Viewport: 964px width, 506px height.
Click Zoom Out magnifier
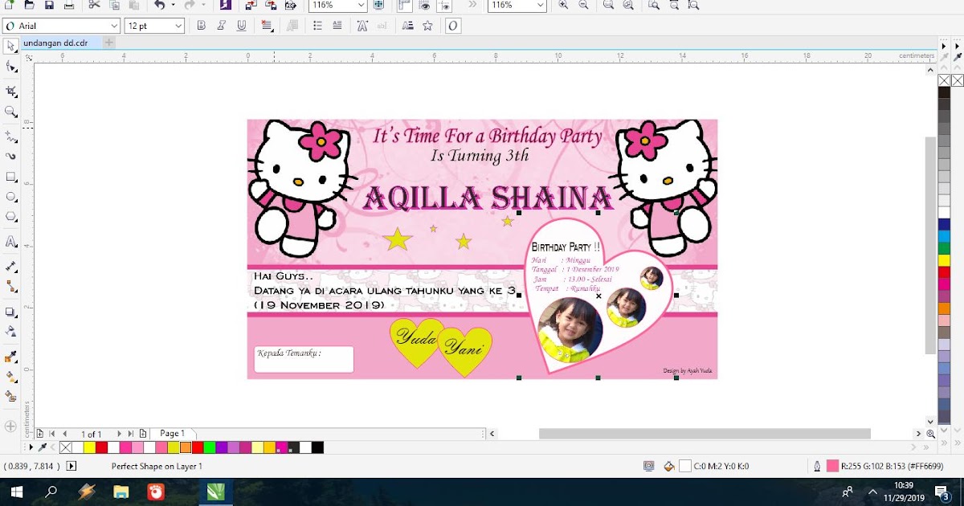click(x=583, y=5)
